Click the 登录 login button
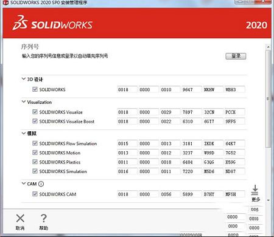Image resolution: width=274 pixels, height=237 pixels. [x=236, y=56]
